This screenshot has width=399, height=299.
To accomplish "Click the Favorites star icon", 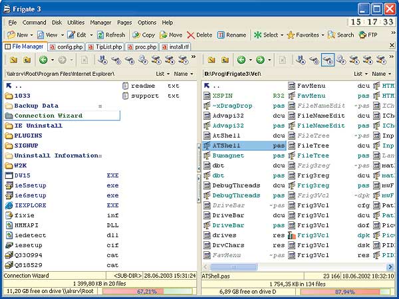I will pyautogui.click(x=291, y=35).
